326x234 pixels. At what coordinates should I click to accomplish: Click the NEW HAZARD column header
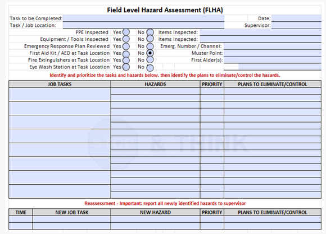coord(155,212)
